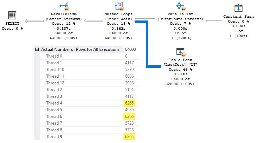Select the Thread 1 row label
This screenshot has height=143, width=257.
54,63
